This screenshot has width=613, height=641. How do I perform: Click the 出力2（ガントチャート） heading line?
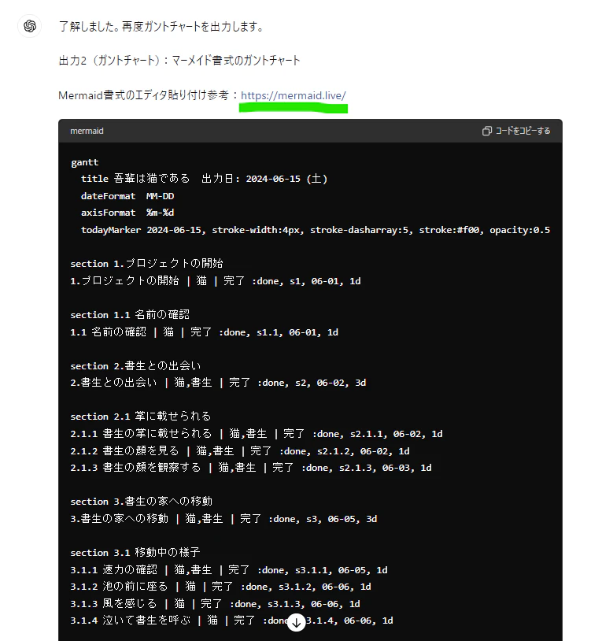tap(179, 61)
